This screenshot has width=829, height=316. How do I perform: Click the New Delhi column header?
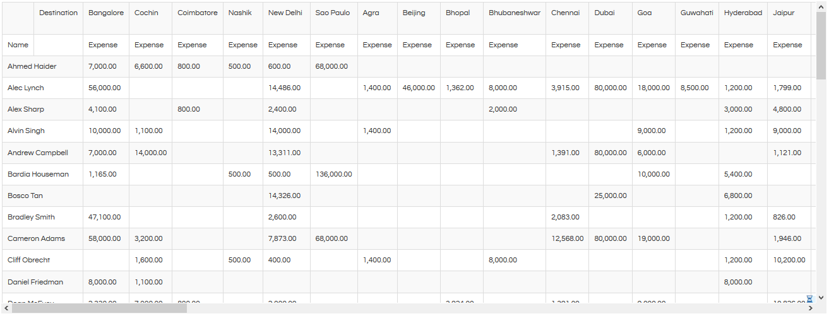point(287,18)
